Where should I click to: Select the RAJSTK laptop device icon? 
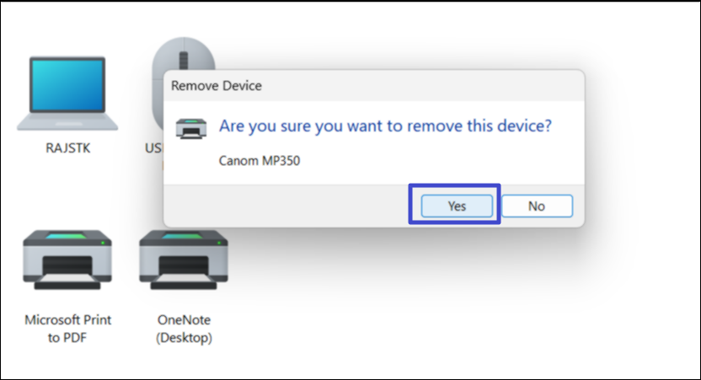[x=67, y=93]
